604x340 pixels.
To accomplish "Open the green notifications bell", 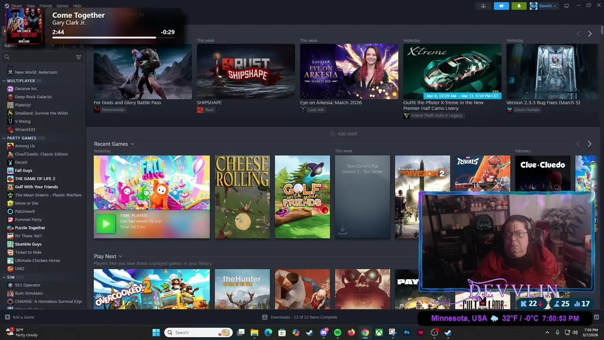I will [519, 6].
